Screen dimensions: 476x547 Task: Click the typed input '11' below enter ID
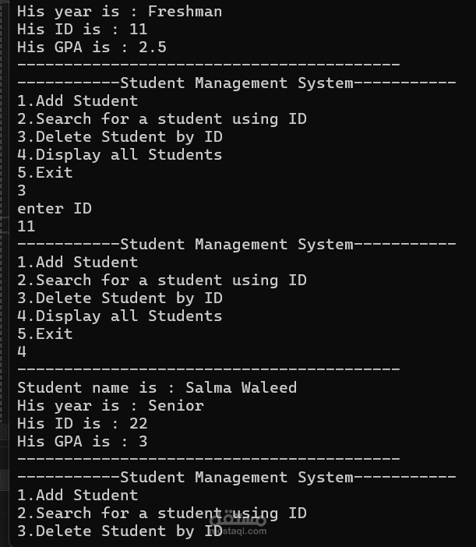26,227
